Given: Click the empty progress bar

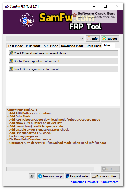Looking at the screenshot, I should [x=50, y=169].
